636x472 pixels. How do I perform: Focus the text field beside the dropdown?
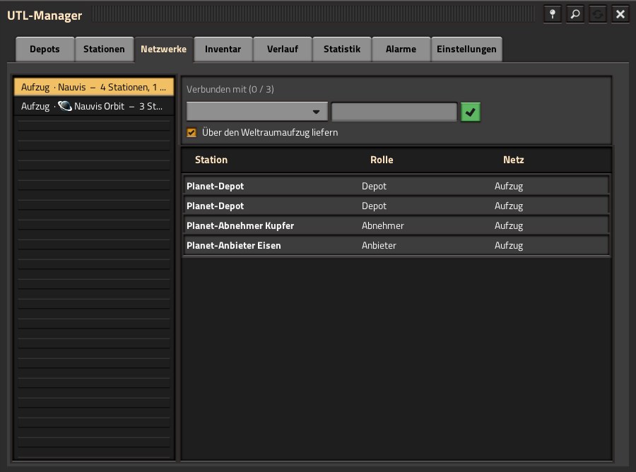click(x=394, y=112)
